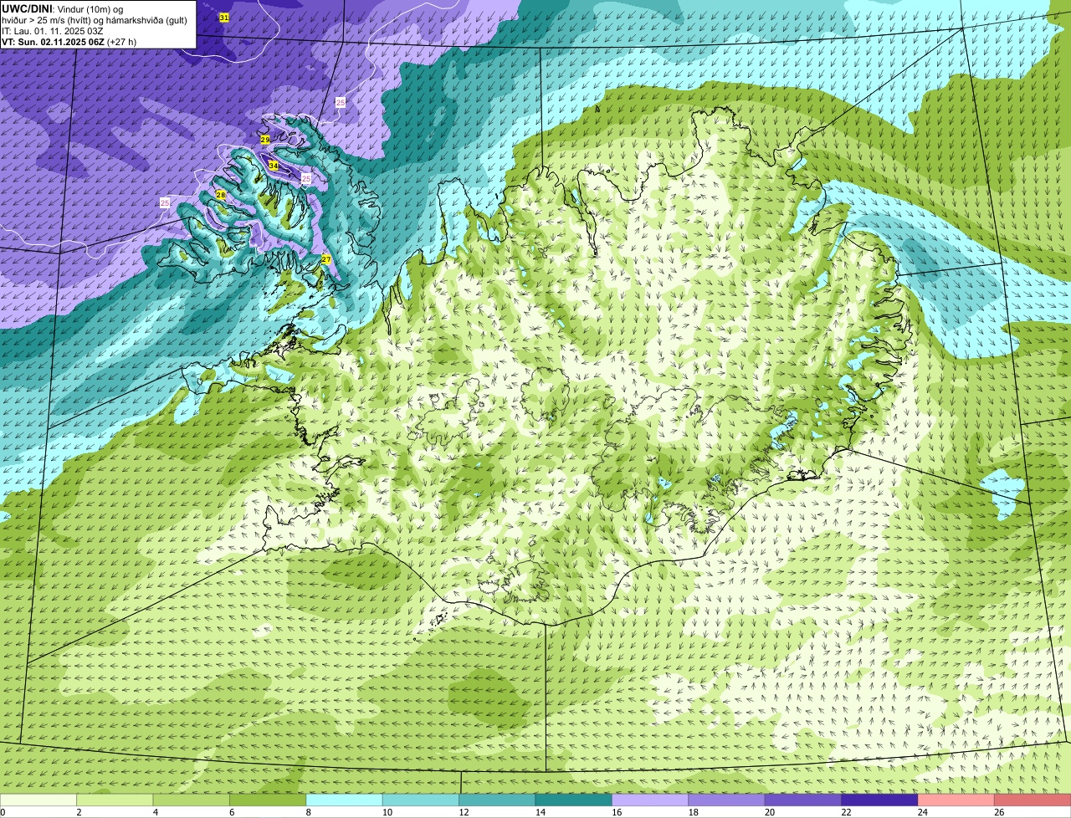Click the yellow max gust marker 29
Viewport: 1071px width, 818px height.
coord(265,140)
